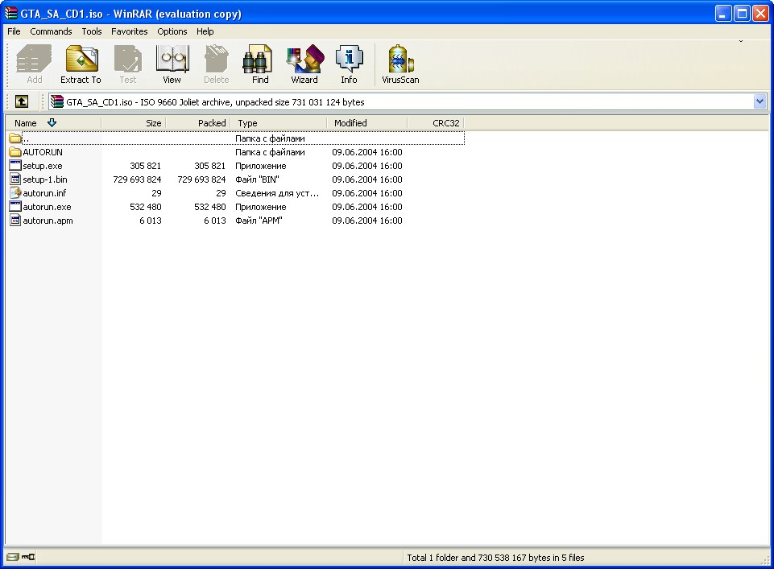Select the setup.exe file name
The width and height of the screenshot is (774, 569).
coord(43,166)
